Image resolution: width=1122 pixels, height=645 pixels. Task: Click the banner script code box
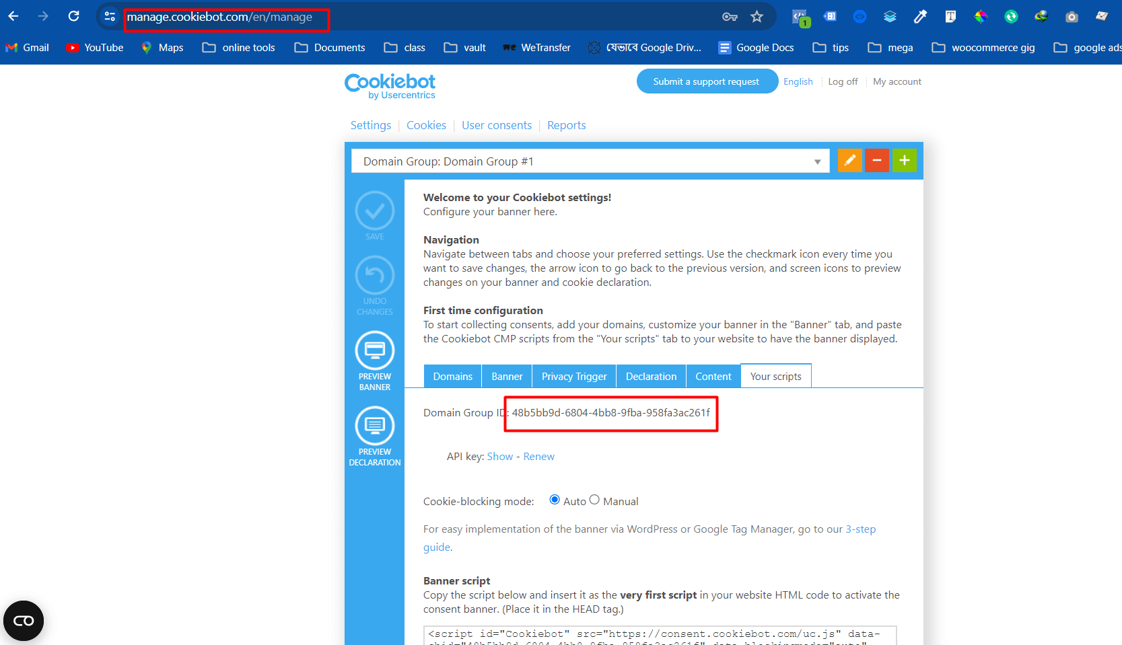660,636
